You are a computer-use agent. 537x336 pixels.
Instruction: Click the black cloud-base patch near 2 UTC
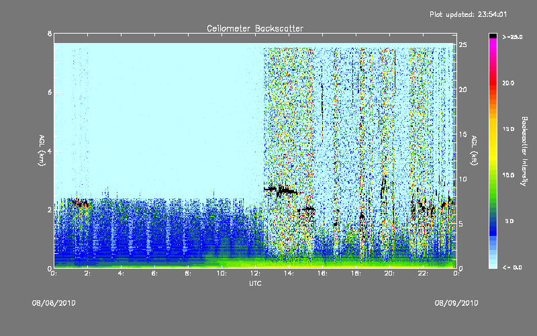click(81, 204)
